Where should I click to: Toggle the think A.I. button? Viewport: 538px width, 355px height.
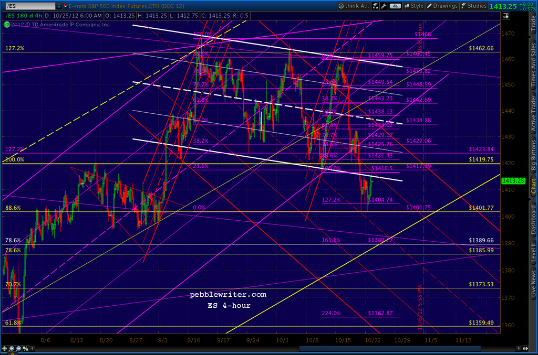(x=354, y=6)
